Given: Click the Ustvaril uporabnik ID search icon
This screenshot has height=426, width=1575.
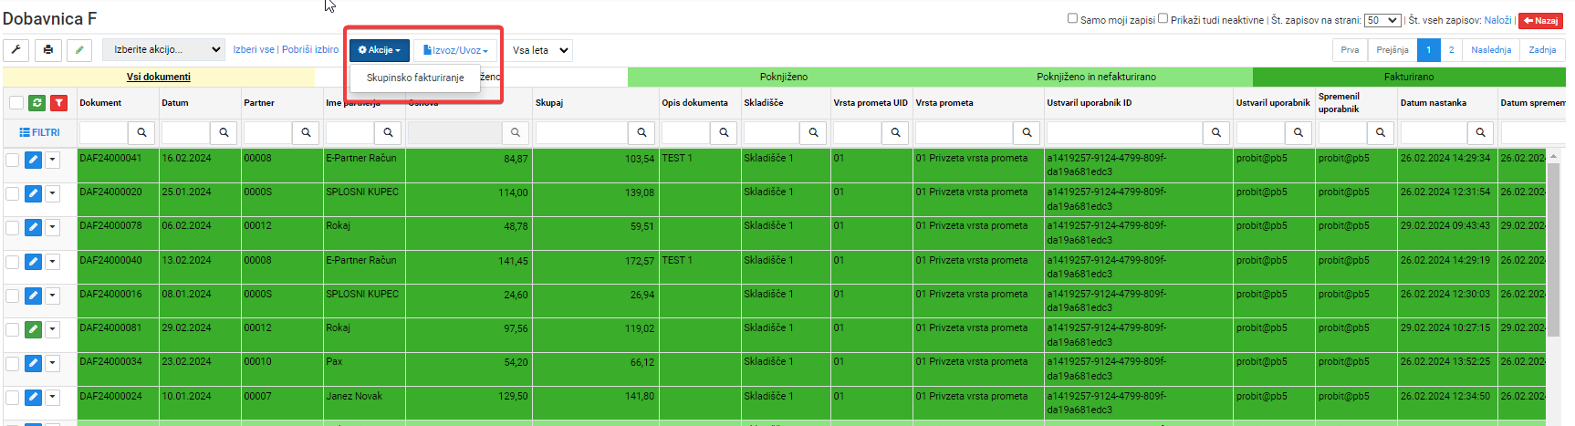Looking at the screenshot, I should (x=1215, y=132).
